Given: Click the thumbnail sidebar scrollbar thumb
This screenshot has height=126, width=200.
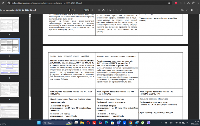Looking at the screenshot, I should coord(30,56).
